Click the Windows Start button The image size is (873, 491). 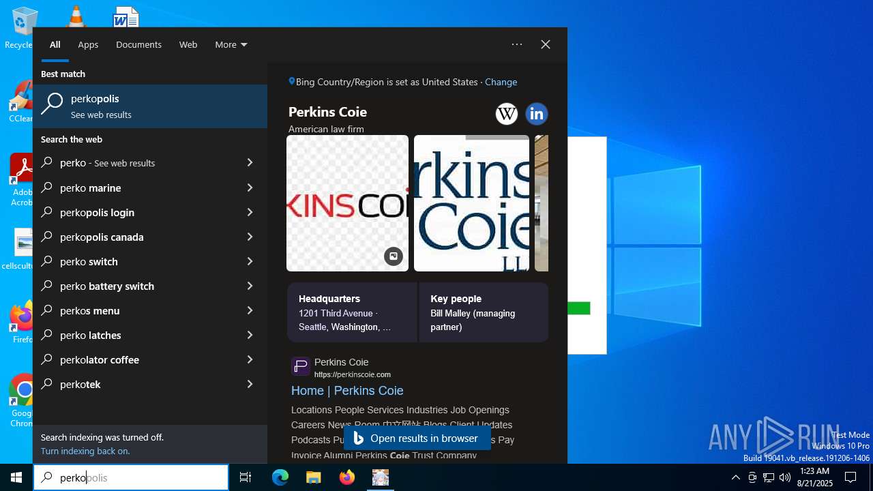pos(16,477)
